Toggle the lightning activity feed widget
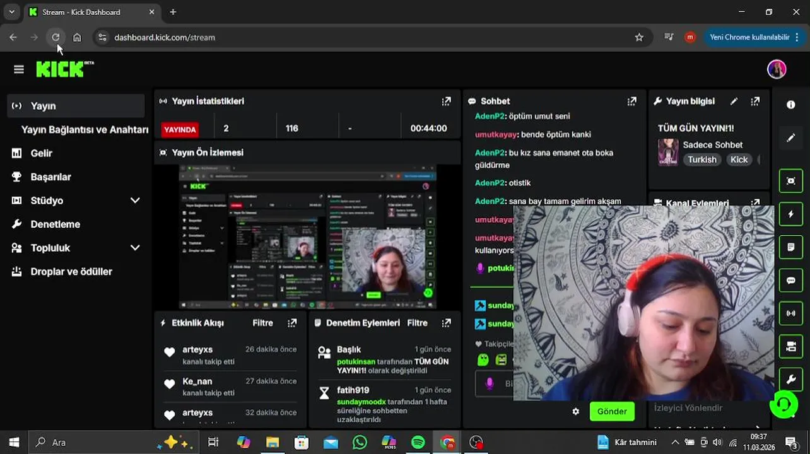This screenshot has width=810, height=454. [x=791, y=214]
